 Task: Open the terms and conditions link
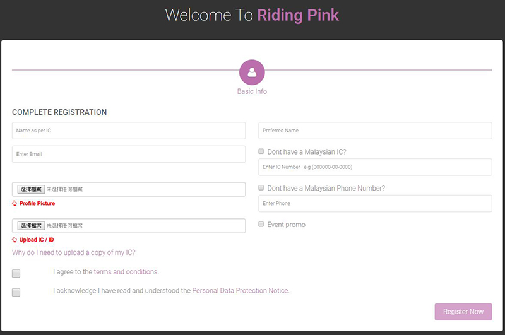(126, 272)
